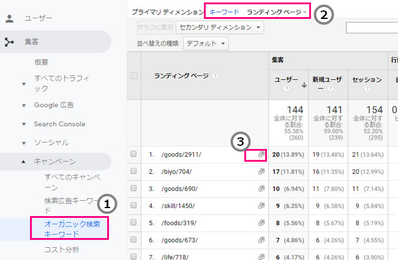Open the デフォルト sort type dropdown

[x=206, y=43]
